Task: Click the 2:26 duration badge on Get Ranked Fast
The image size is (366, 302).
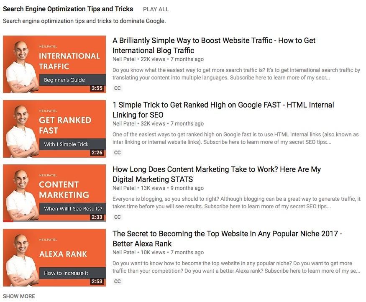Action: tap(98, 152)
